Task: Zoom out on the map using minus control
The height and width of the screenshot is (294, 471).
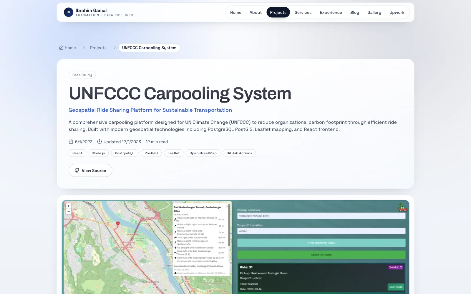Action: click(x=68, y=211)
